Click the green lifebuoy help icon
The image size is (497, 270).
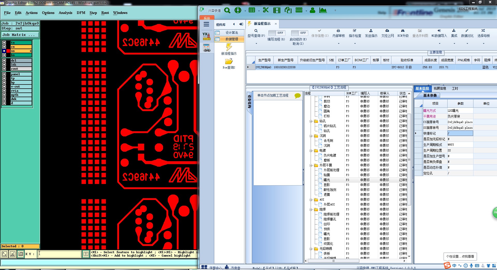[238, 10]
